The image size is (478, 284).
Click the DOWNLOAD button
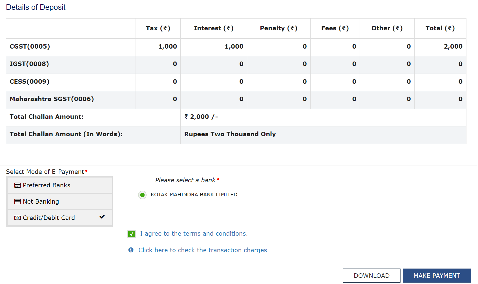371,276
